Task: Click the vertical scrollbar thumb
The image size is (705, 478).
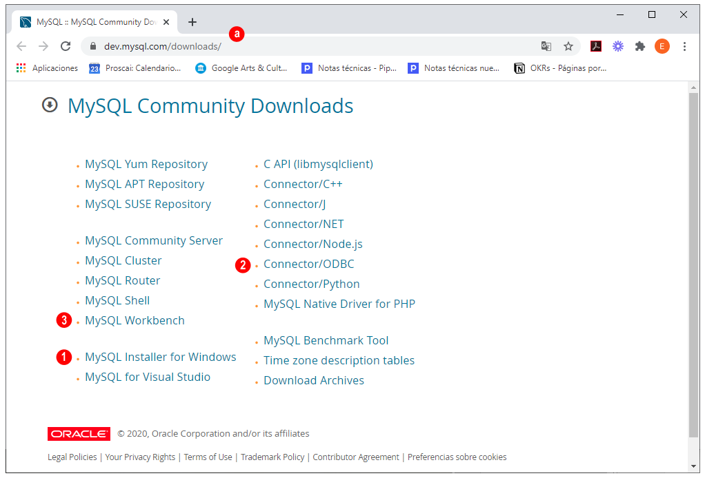Action: [x=694, y=264]
